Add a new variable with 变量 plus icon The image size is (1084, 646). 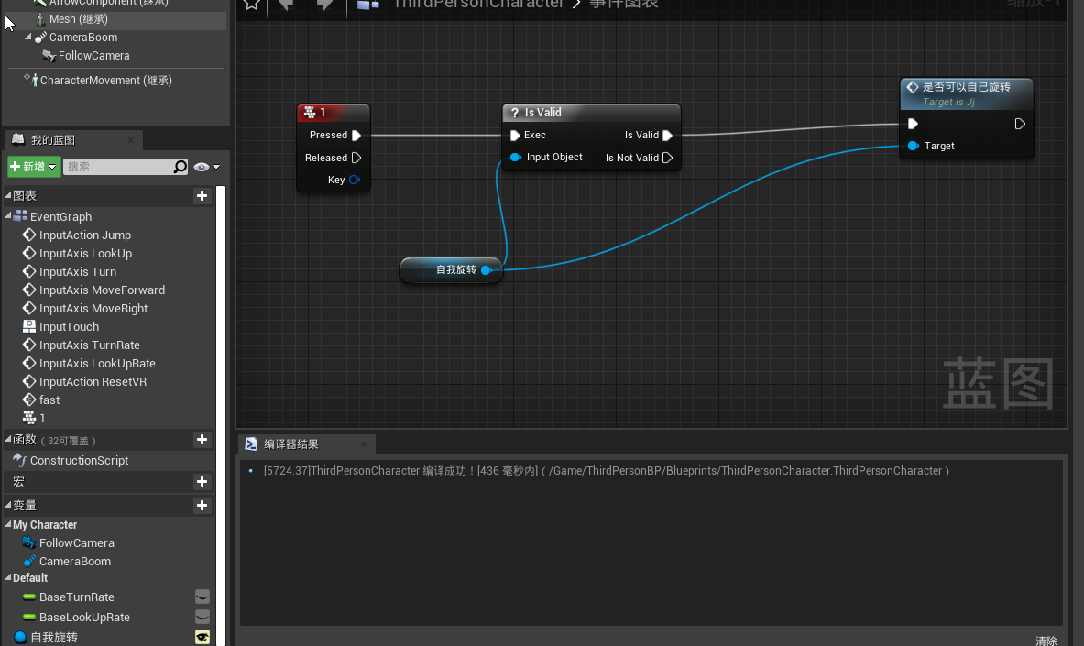click(x=202, y=506)
